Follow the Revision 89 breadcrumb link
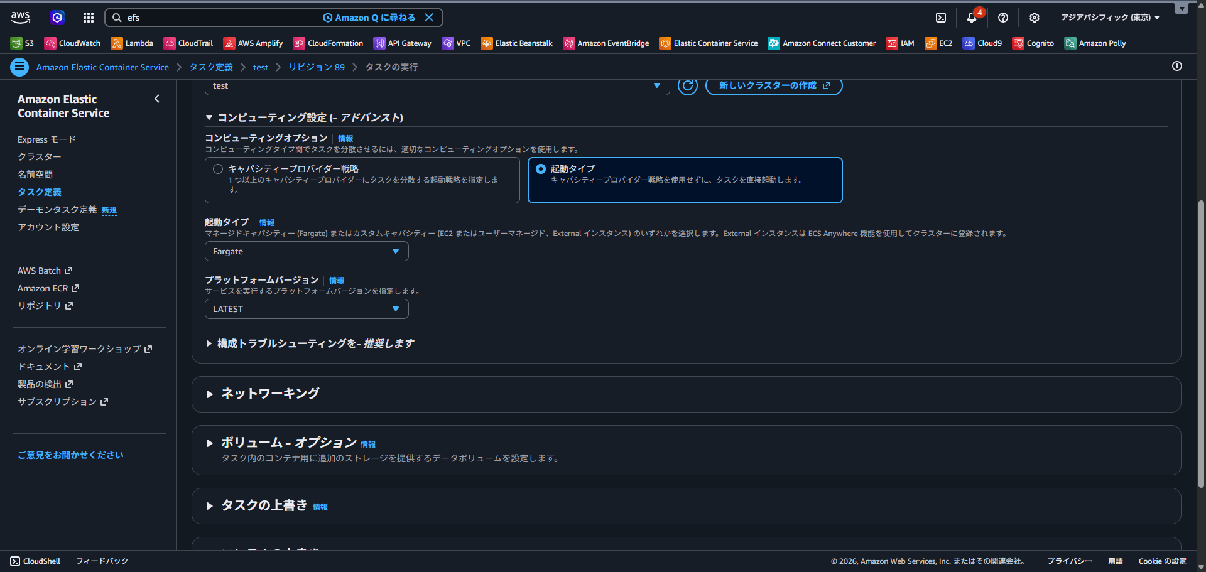 (317, 67)
